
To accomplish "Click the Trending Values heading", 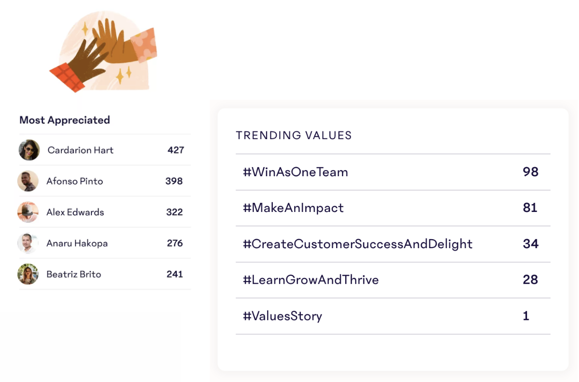I will (294, 135).
